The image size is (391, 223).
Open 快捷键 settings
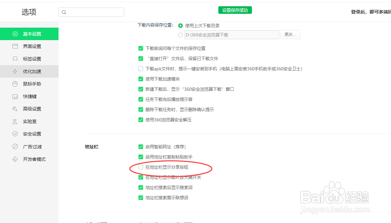click(29, 96)
